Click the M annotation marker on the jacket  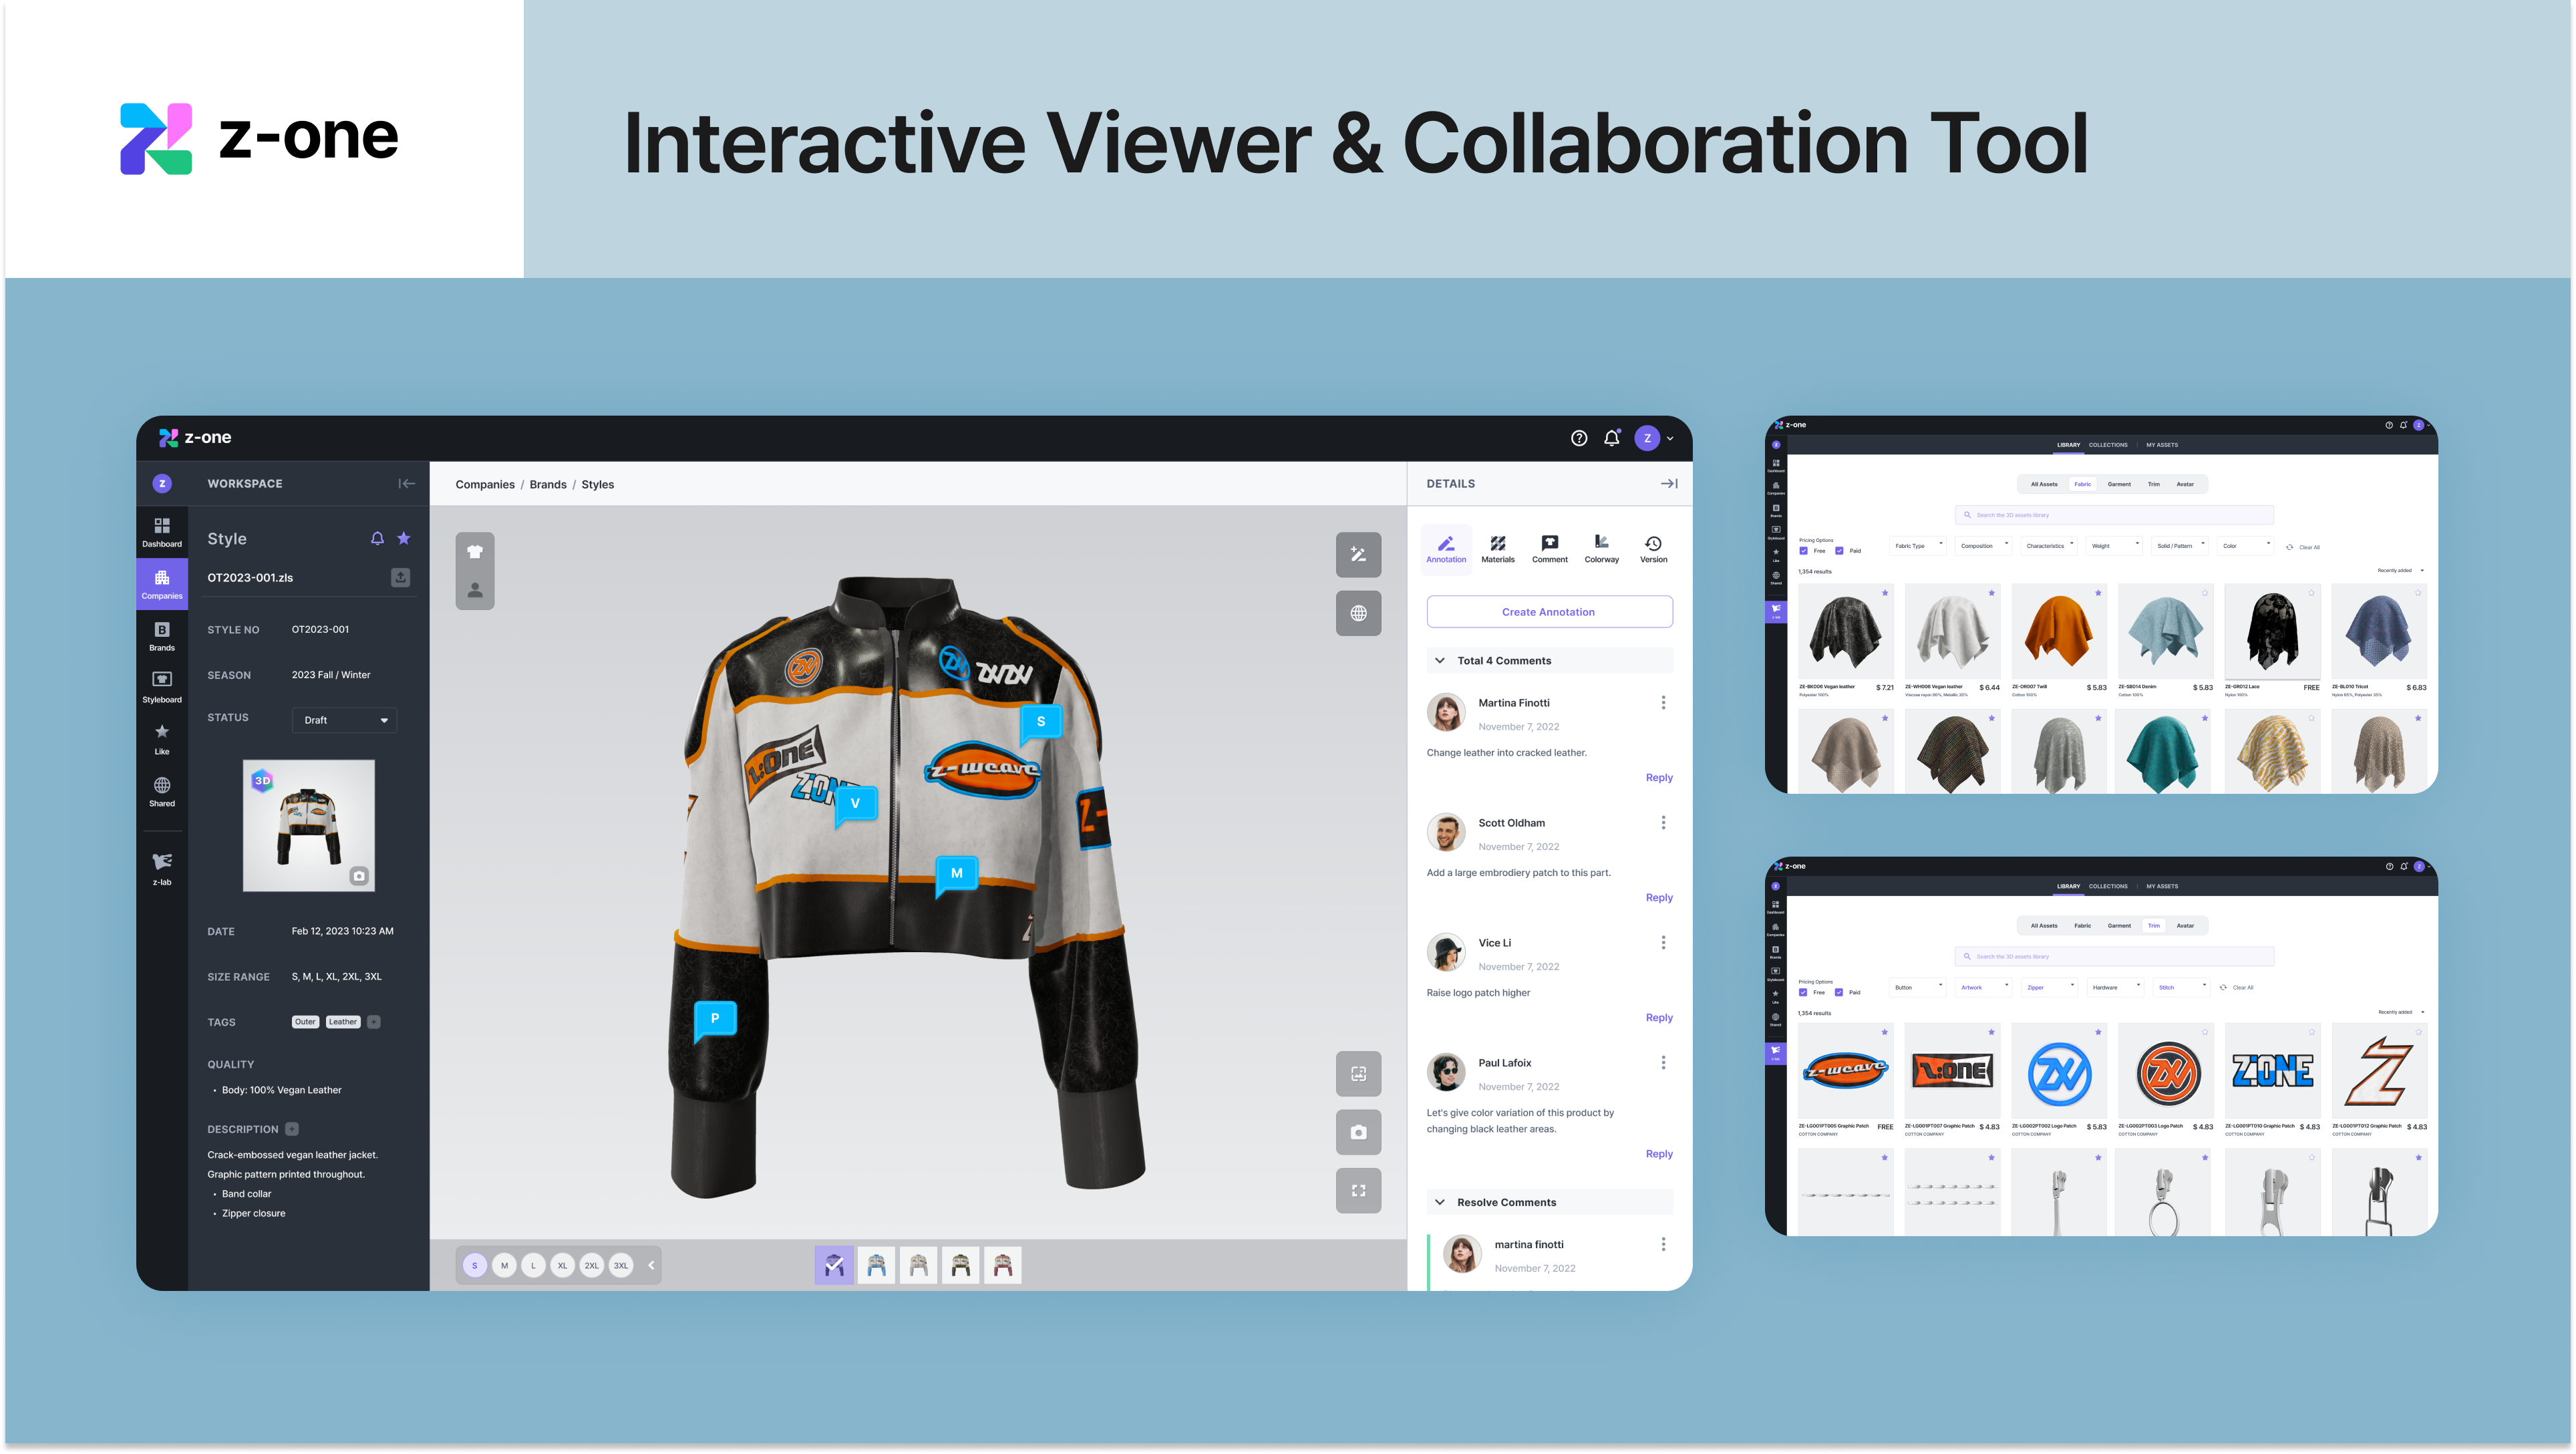pyautogui.click(x=956, y=874)
